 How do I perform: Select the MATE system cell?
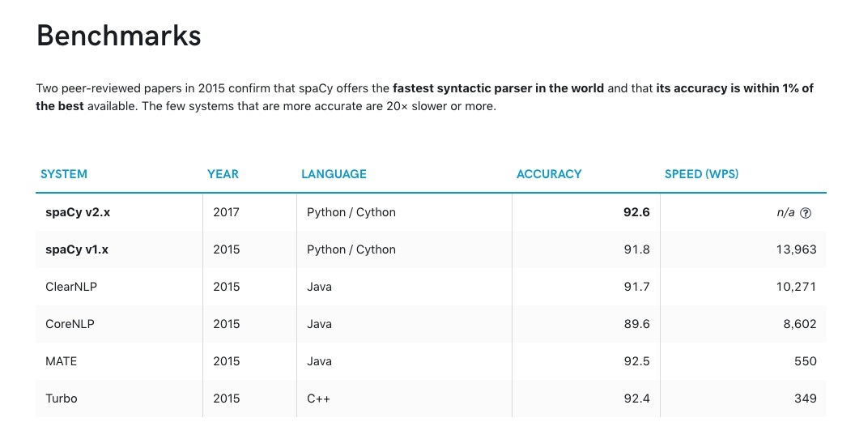coord(62,361)
